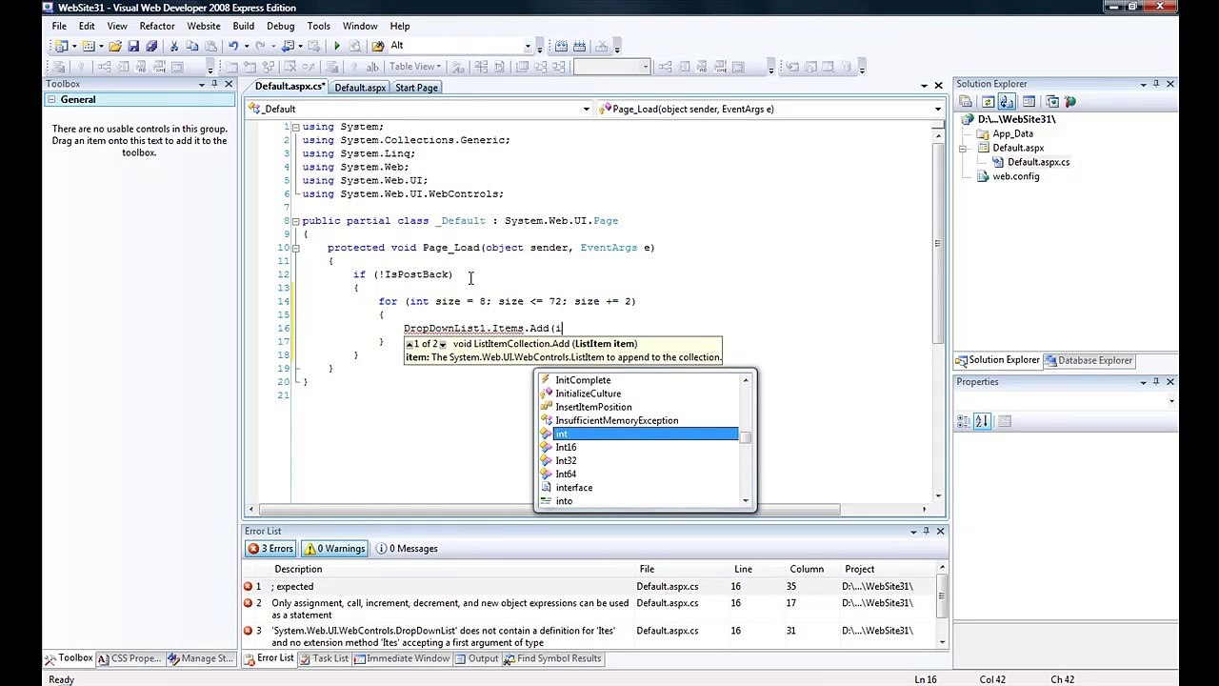Start debugging with the green play icon
The width and height of the screenshot is (1219, 686).
click(336, 46)
